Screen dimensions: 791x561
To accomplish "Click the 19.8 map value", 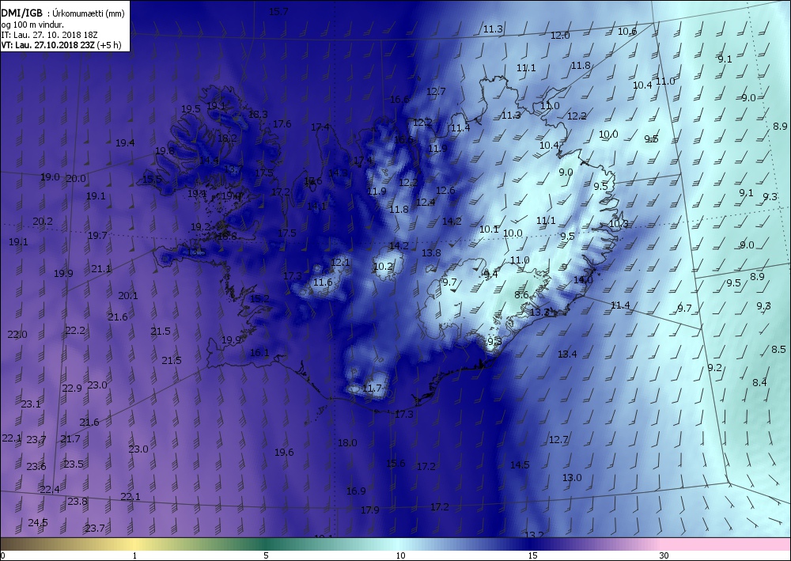I will (x=165, y=151).
